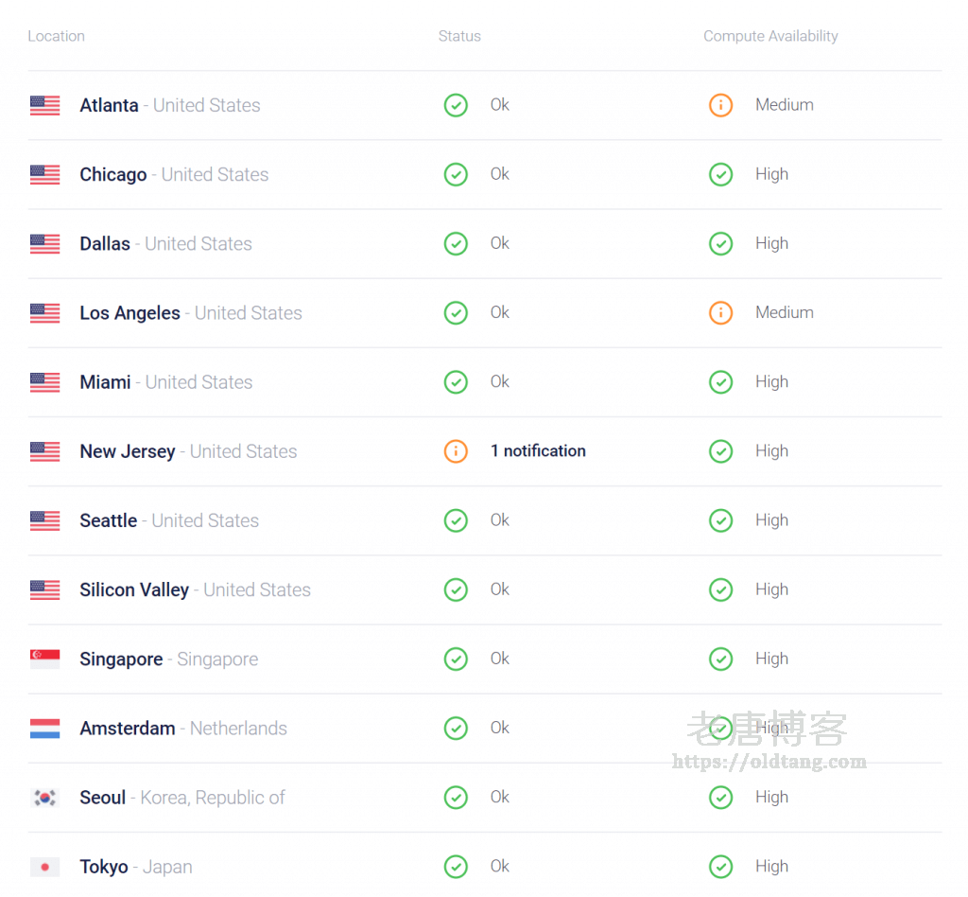This screenshot has width=968, height=897.
Task: Open the Tokyo location entry
Action: 104,867
